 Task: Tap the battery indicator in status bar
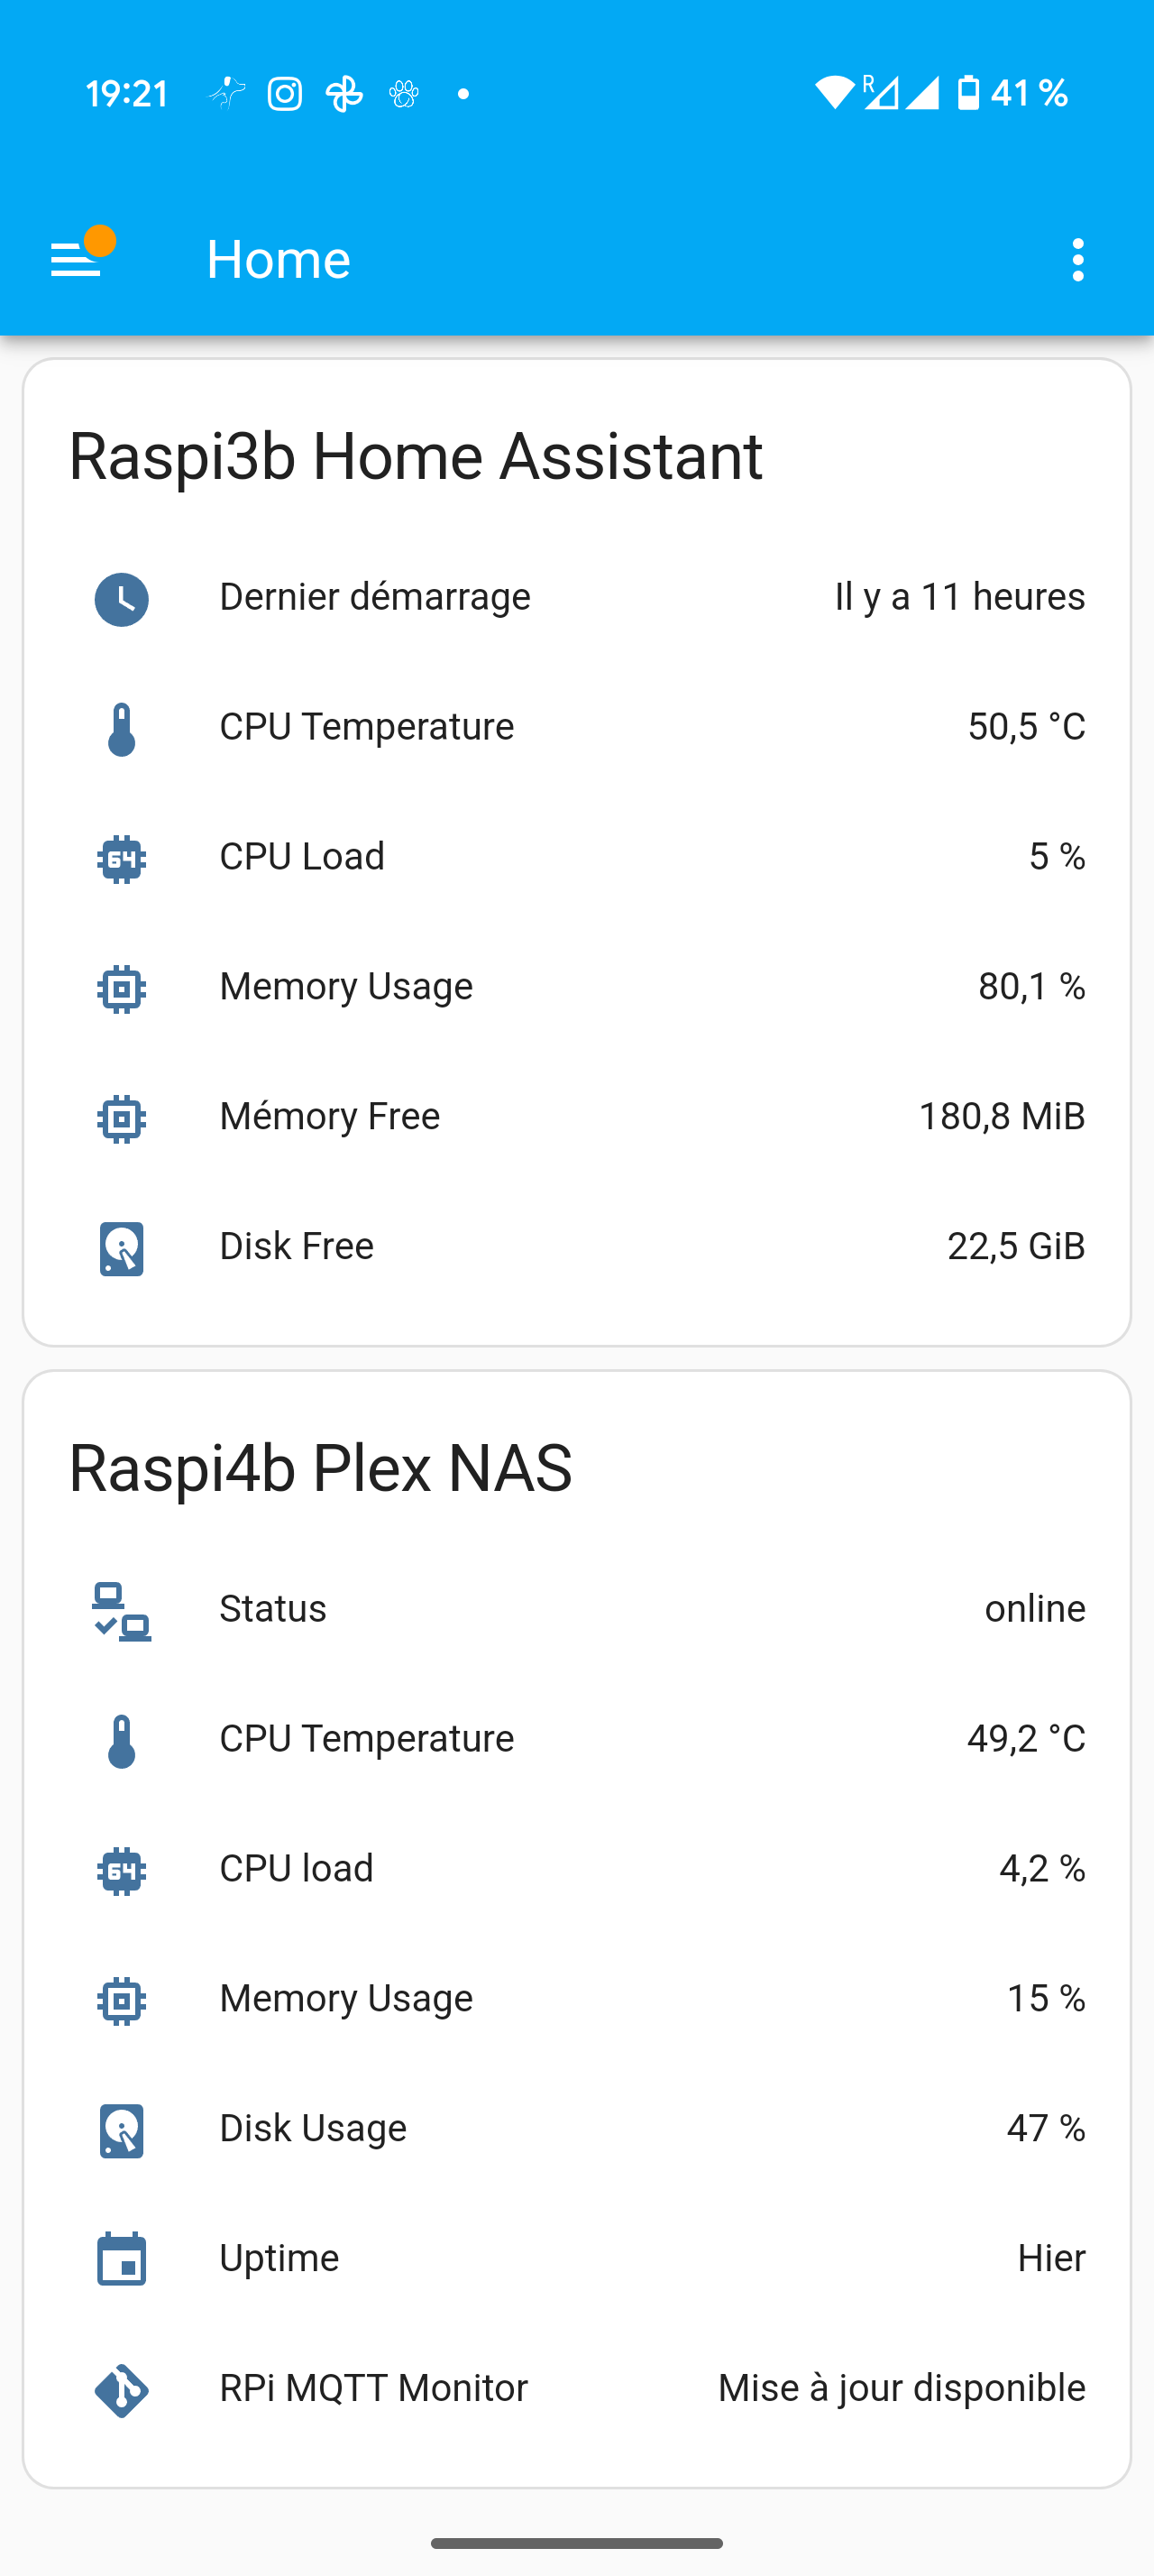coord(968,93)
